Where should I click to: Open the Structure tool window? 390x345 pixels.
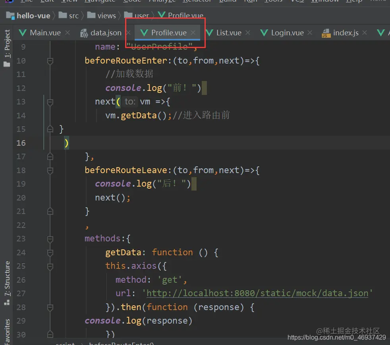click(7, 283)
